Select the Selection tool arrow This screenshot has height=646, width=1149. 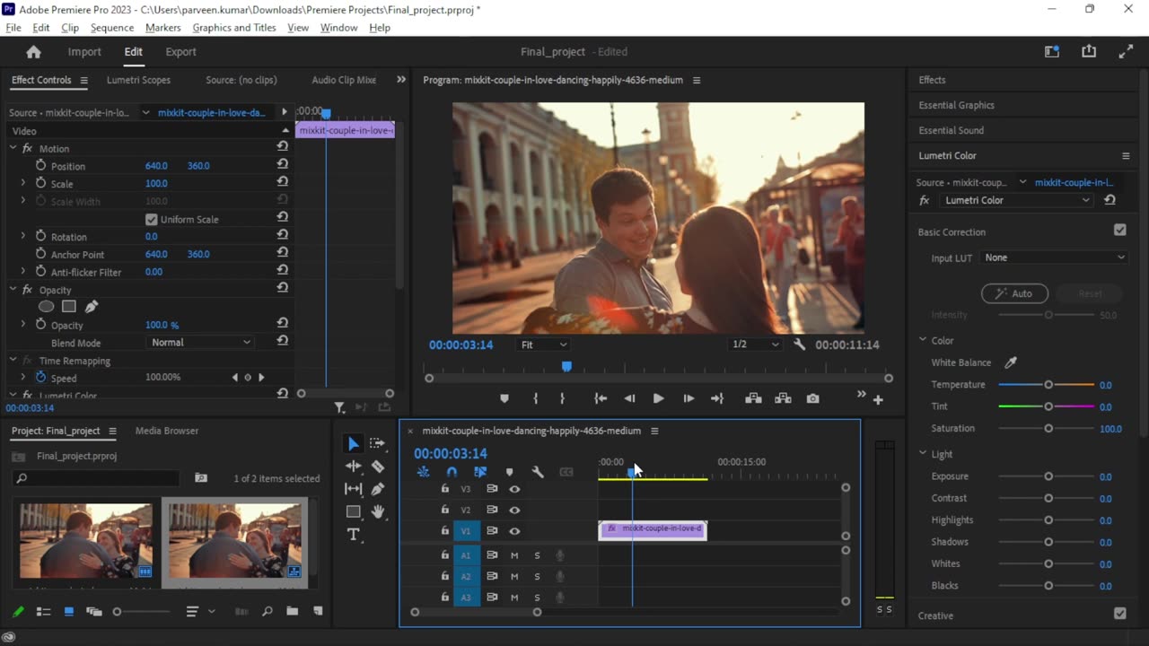(354, 444)
